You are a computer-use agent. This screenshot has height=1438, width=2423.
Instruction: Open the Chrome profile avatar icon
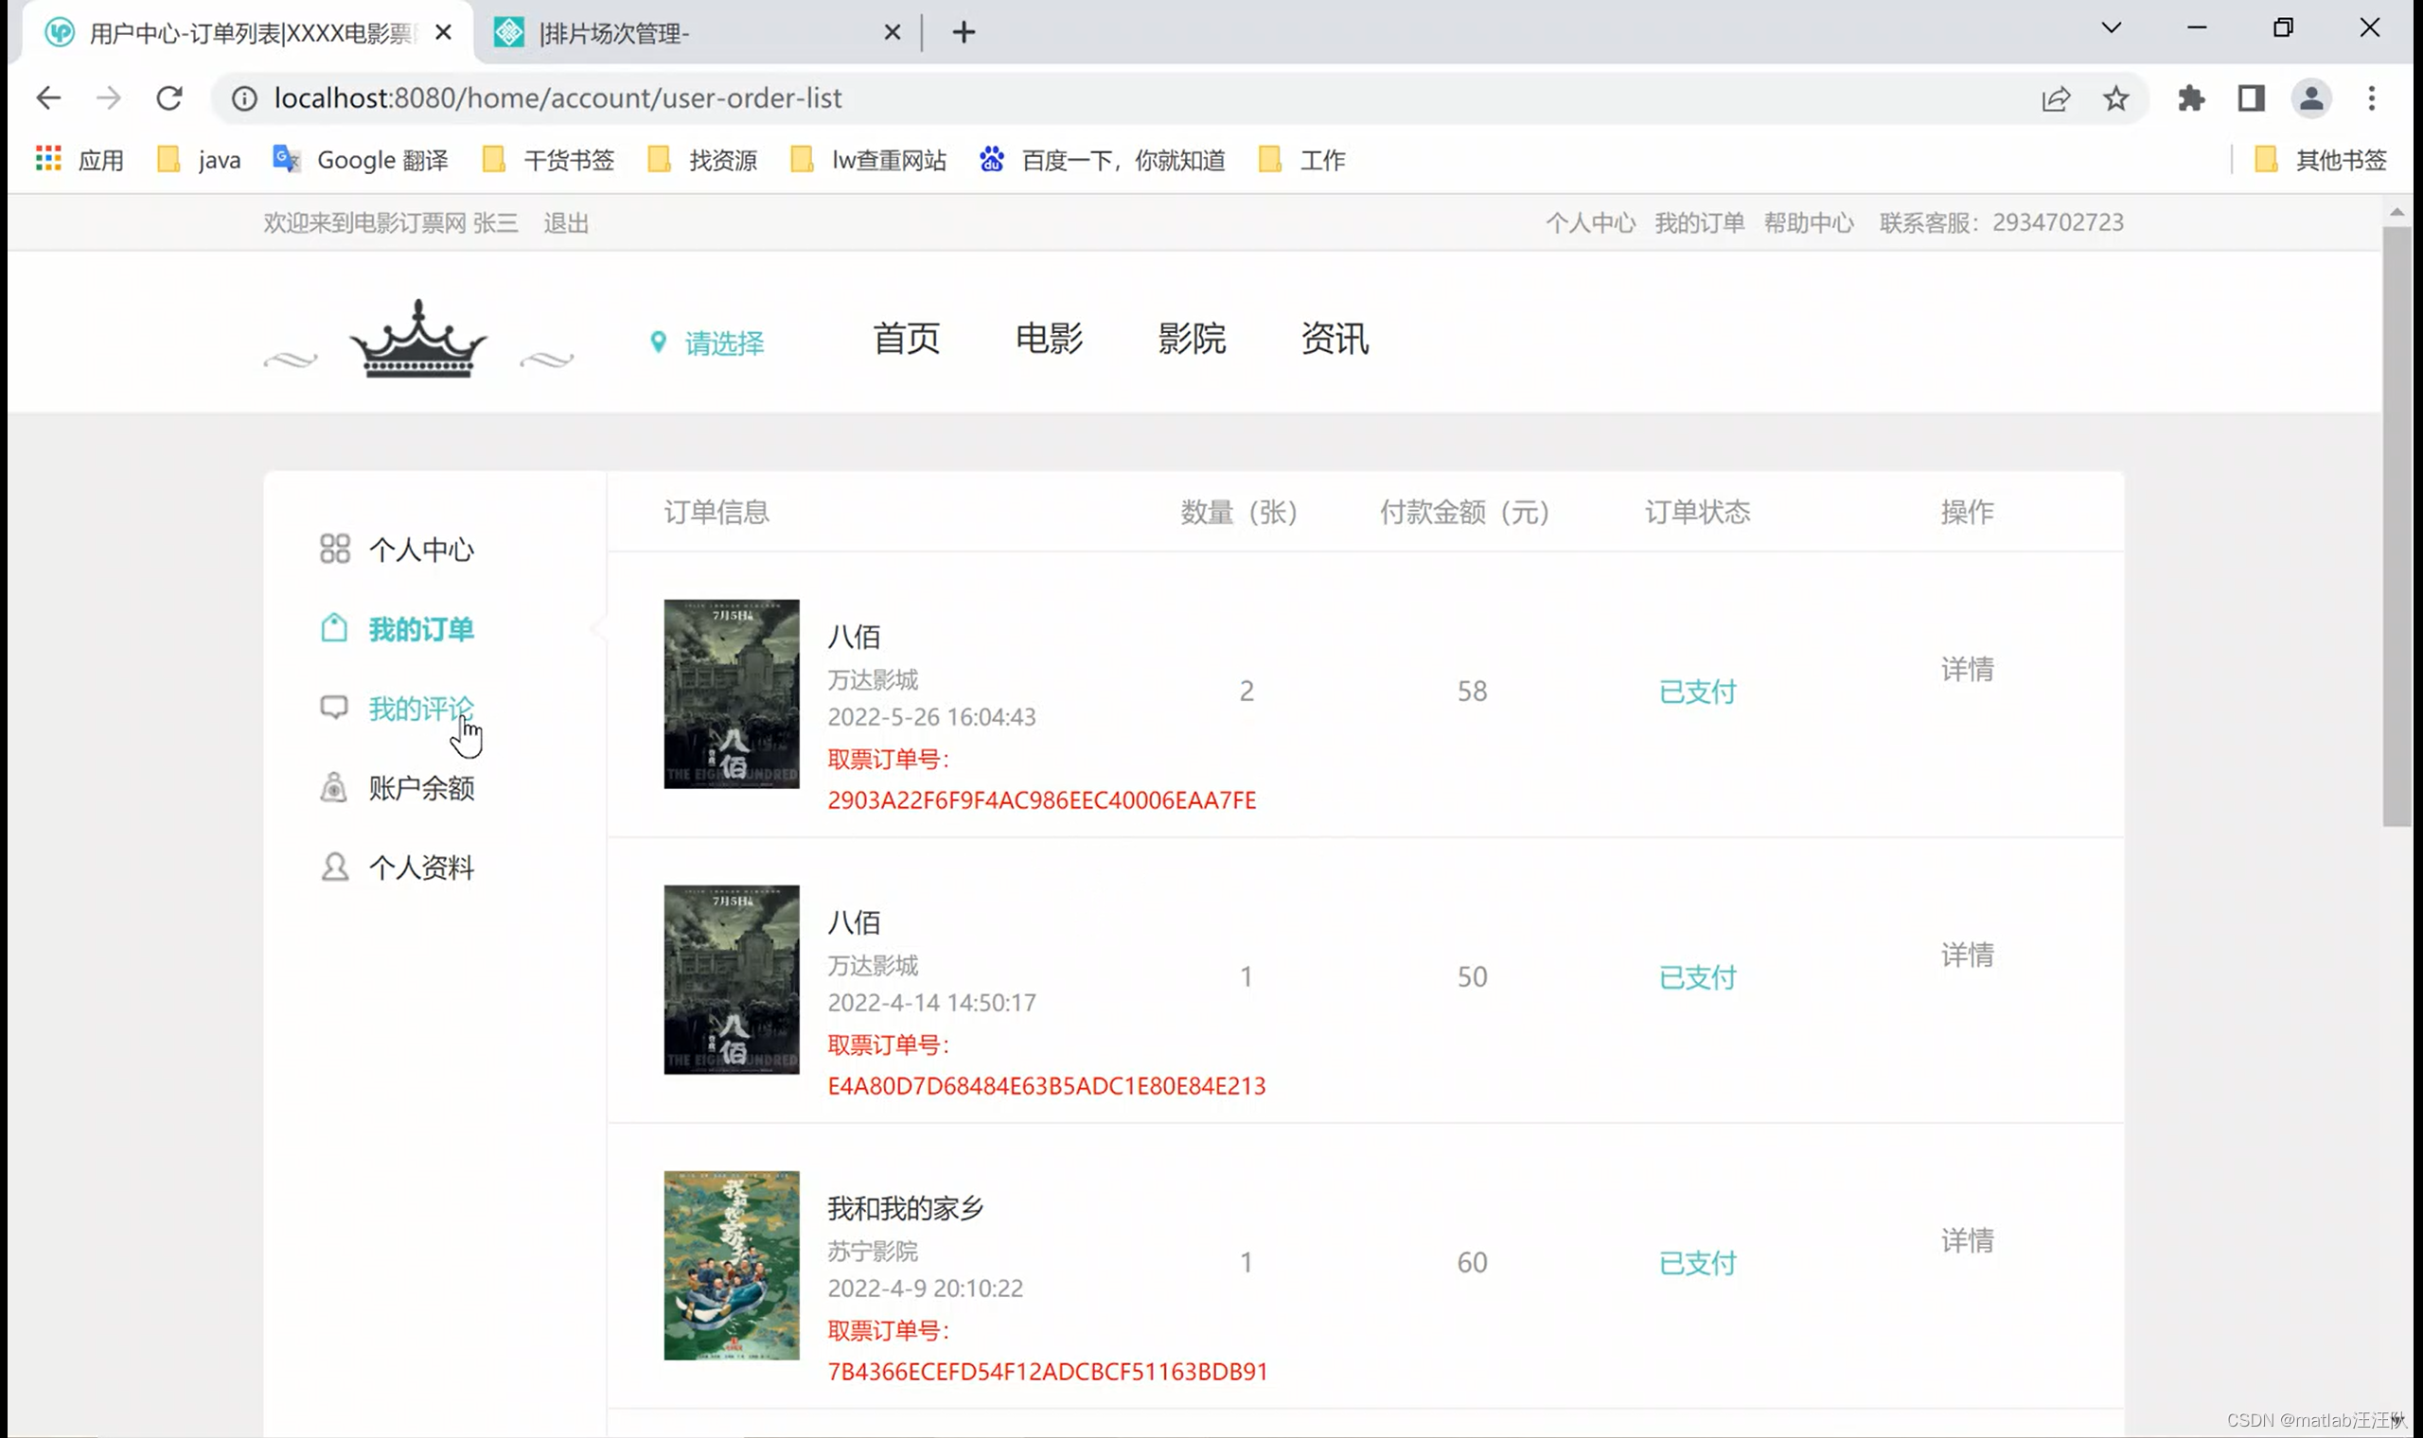coord(2310,97)
